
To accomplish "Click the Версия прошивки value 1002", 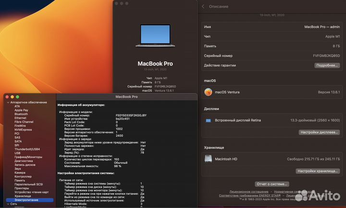I will (x=119, y=129).
